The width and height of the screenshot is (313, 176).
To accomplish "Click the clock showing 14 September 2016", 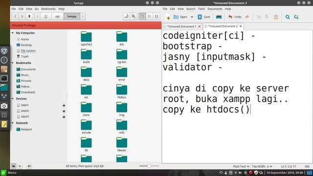I will tap(285, 173).
